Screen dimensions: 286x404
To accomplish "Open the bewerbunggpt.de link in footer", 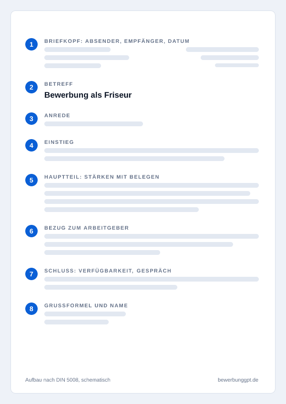I will [x=238, y=380].
